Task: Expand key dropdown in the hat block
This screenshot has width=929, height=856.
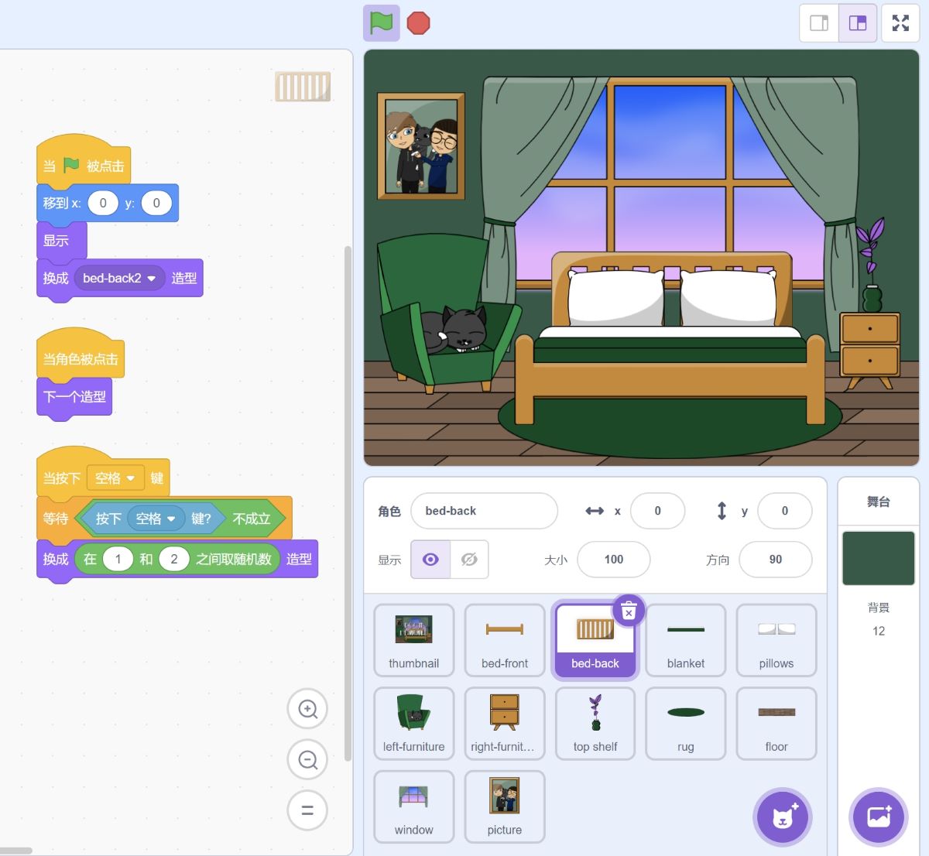Action: tap(131, 478)
